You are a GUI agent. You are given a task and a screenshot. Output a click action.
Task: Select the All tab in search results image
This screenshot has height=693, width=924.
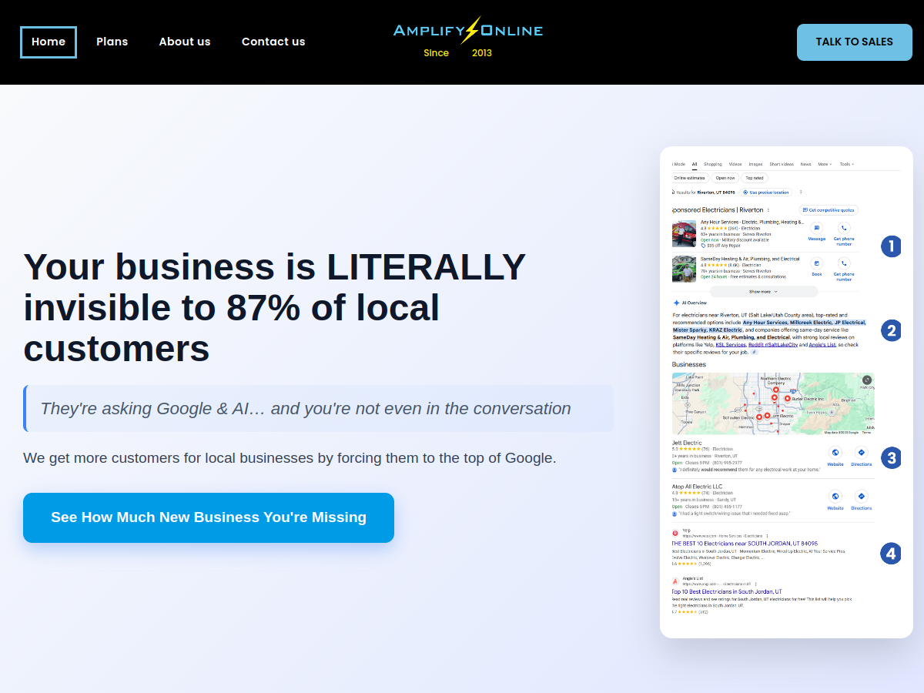[695, 164]
